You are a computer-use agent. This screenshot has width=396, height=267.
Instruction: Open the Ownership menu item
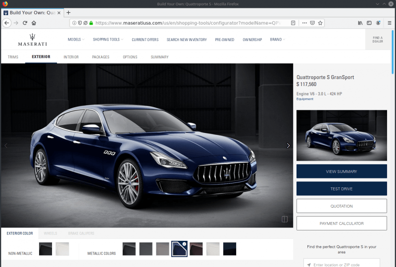coord(252,40)
